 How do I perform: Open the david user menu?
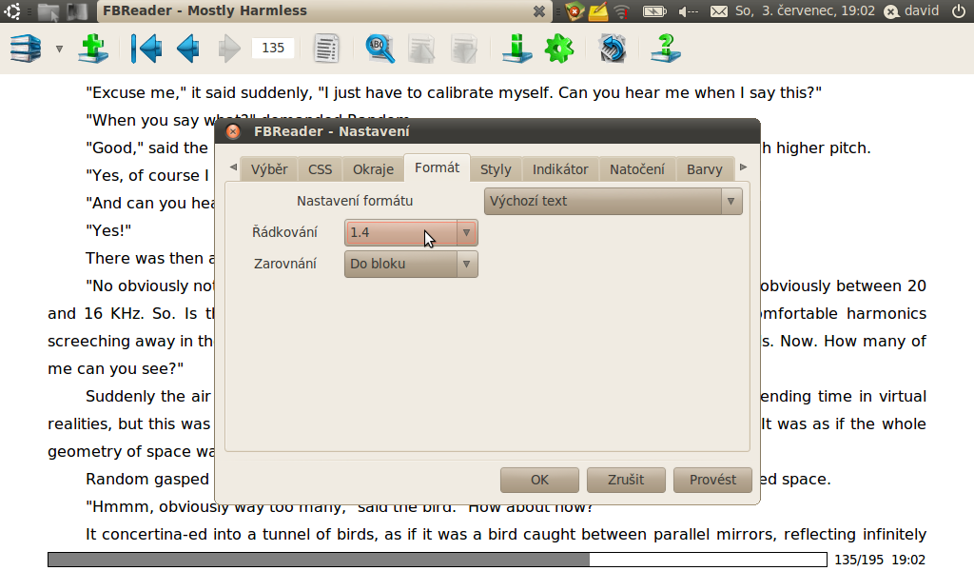[911, 10]
